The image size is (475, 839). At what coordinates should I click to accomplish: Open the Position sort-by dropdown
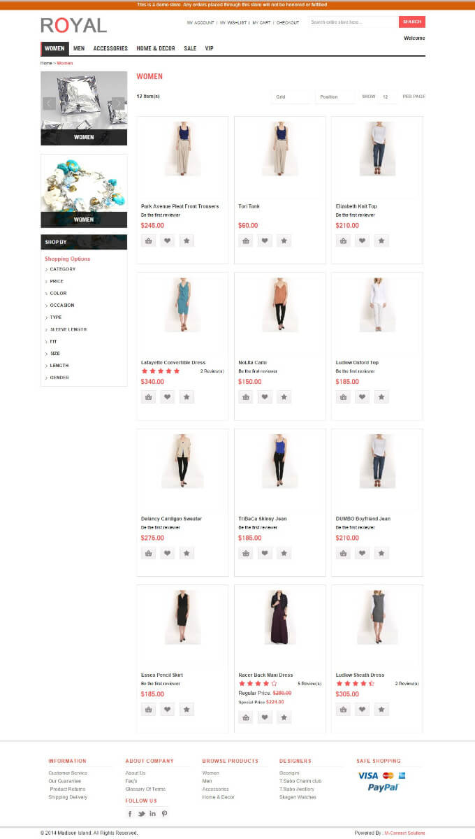[x=335, y=97]
